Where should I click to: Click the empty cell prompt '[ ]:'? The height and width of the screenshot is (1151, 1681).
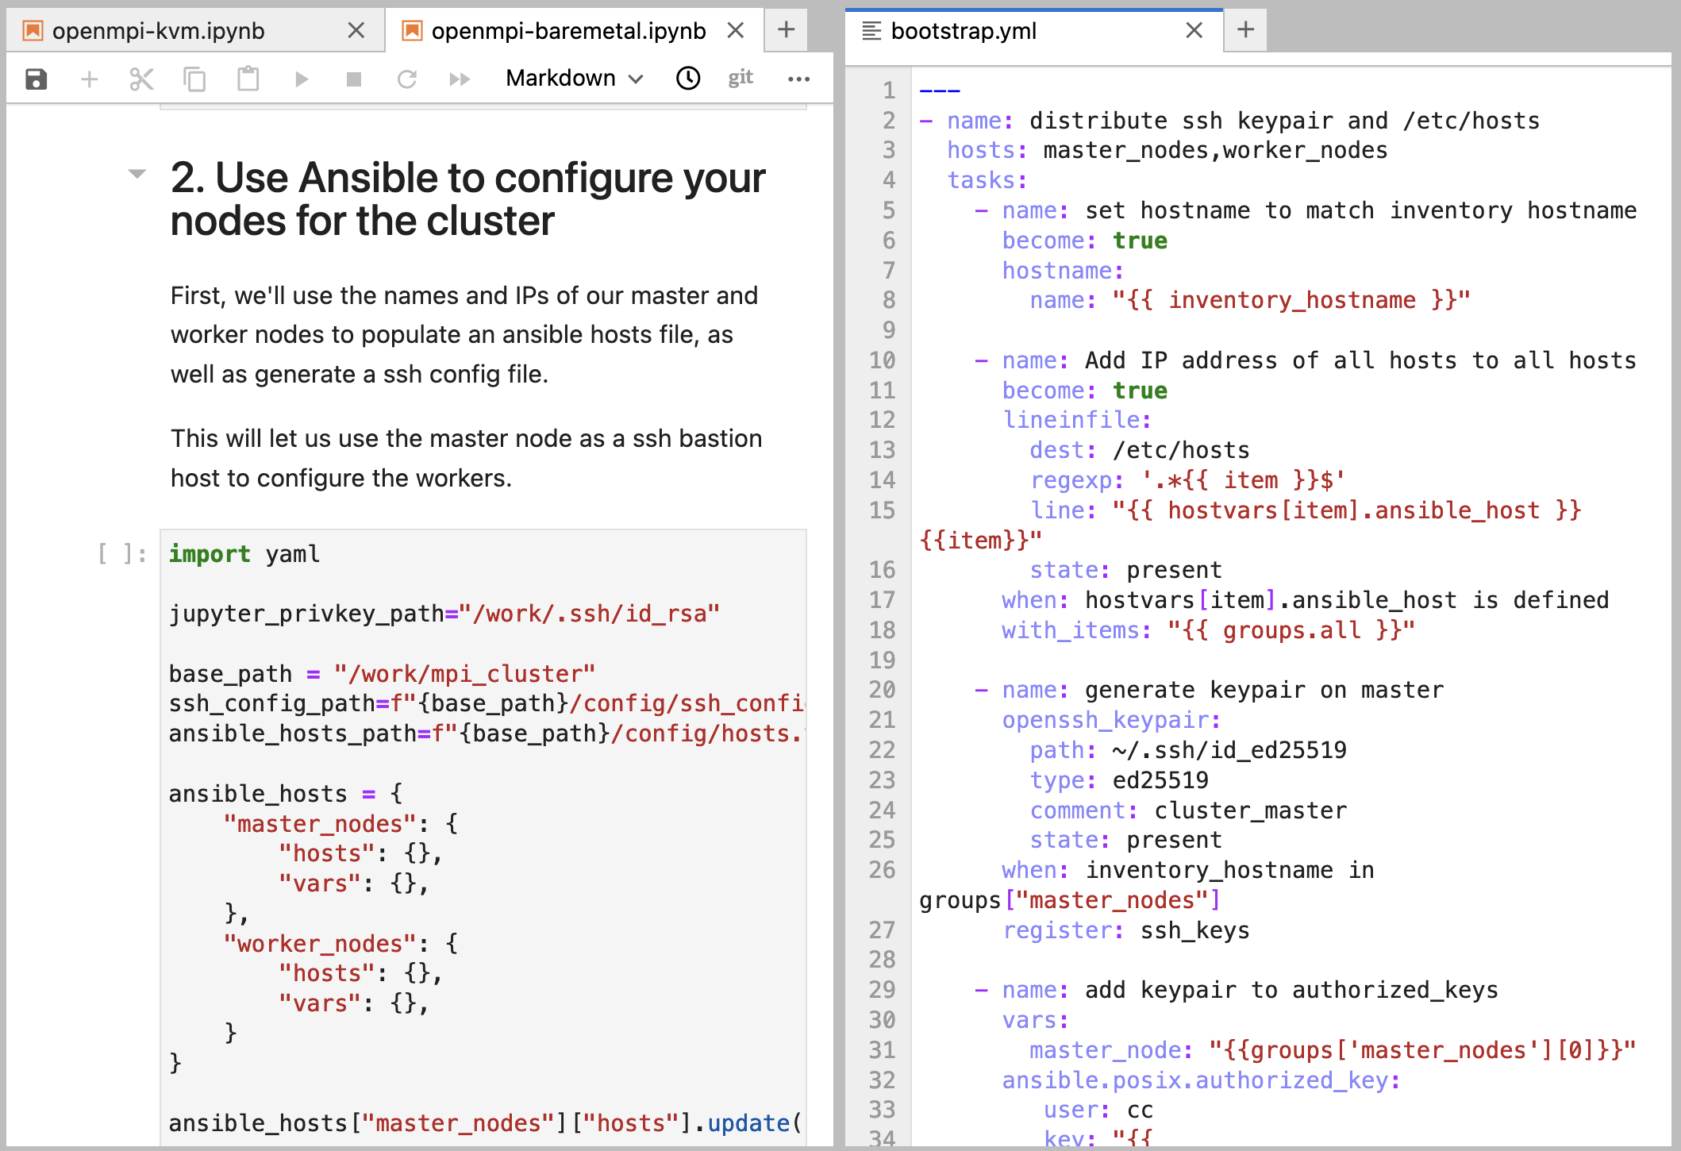[122, 553]
